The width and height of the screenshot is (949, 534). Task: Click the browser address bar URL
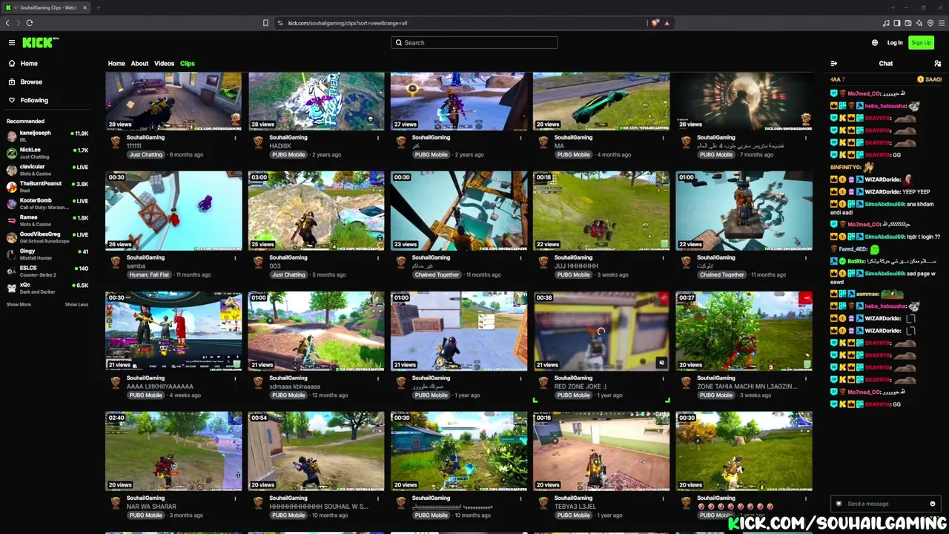pos(347,23)
